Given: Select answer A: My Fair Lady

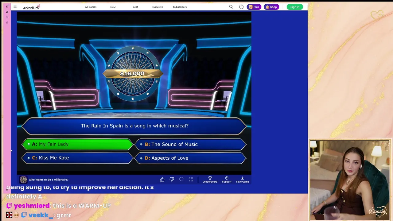Looking at the screenshot, I should pos(77,144).
